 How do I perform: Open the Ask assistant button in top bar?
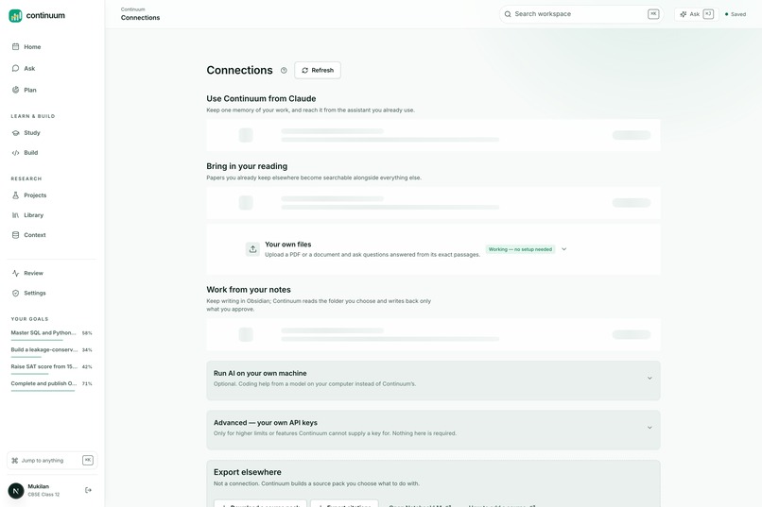click(x=696, y=14)
